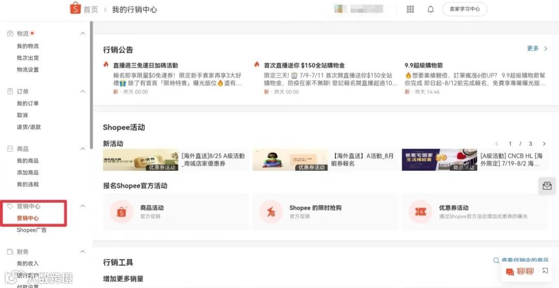Open 取消 in sidebar
The height and width of the screenshot is (288, 559).
22,115
